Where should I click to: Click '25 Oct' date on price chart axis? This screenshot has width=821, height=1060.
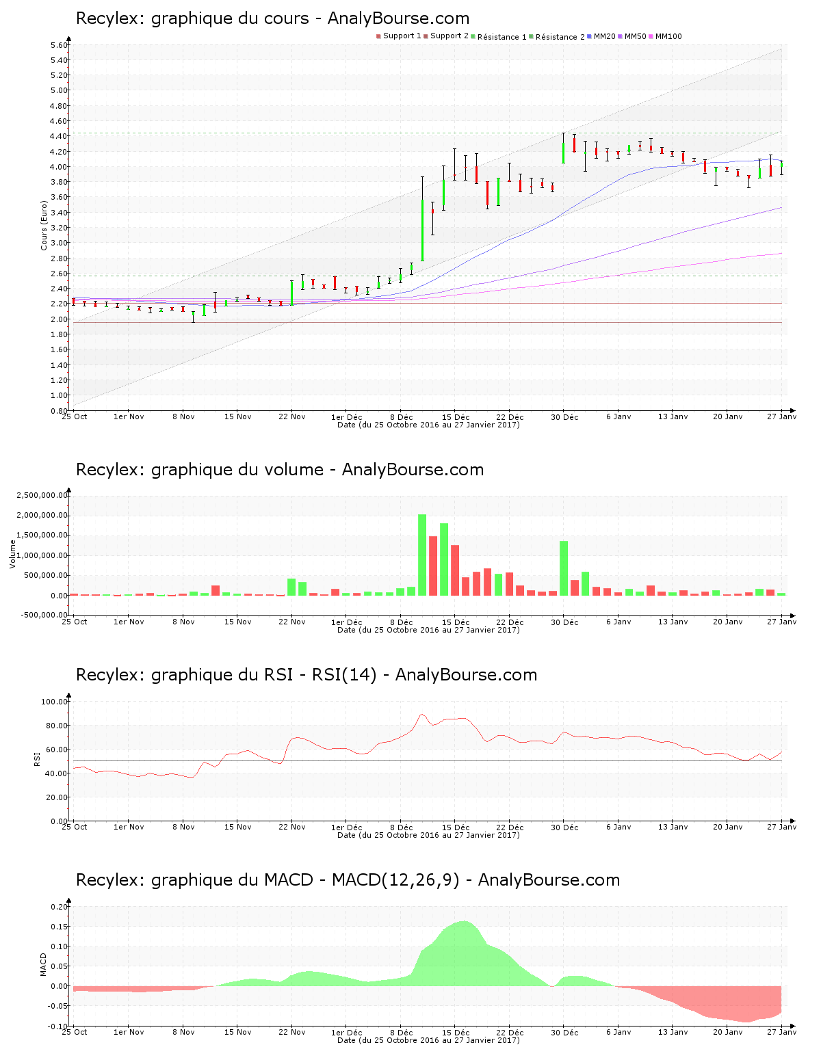pos(75,416)
